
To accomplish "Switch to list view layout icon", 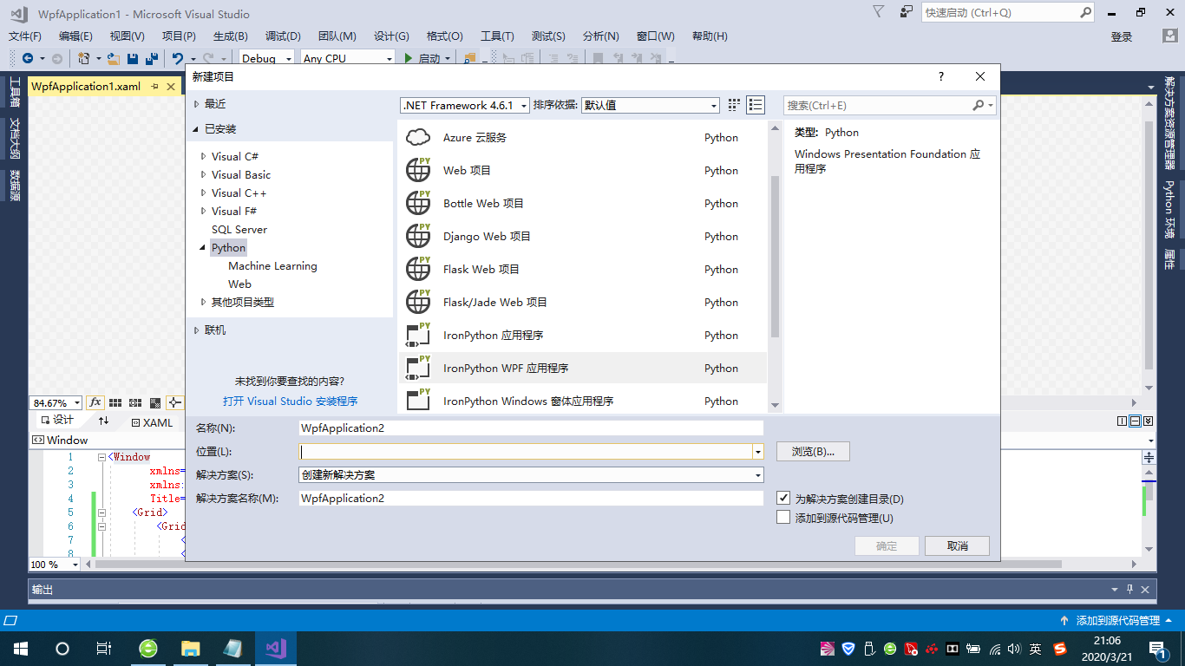I will pos(756,105).
